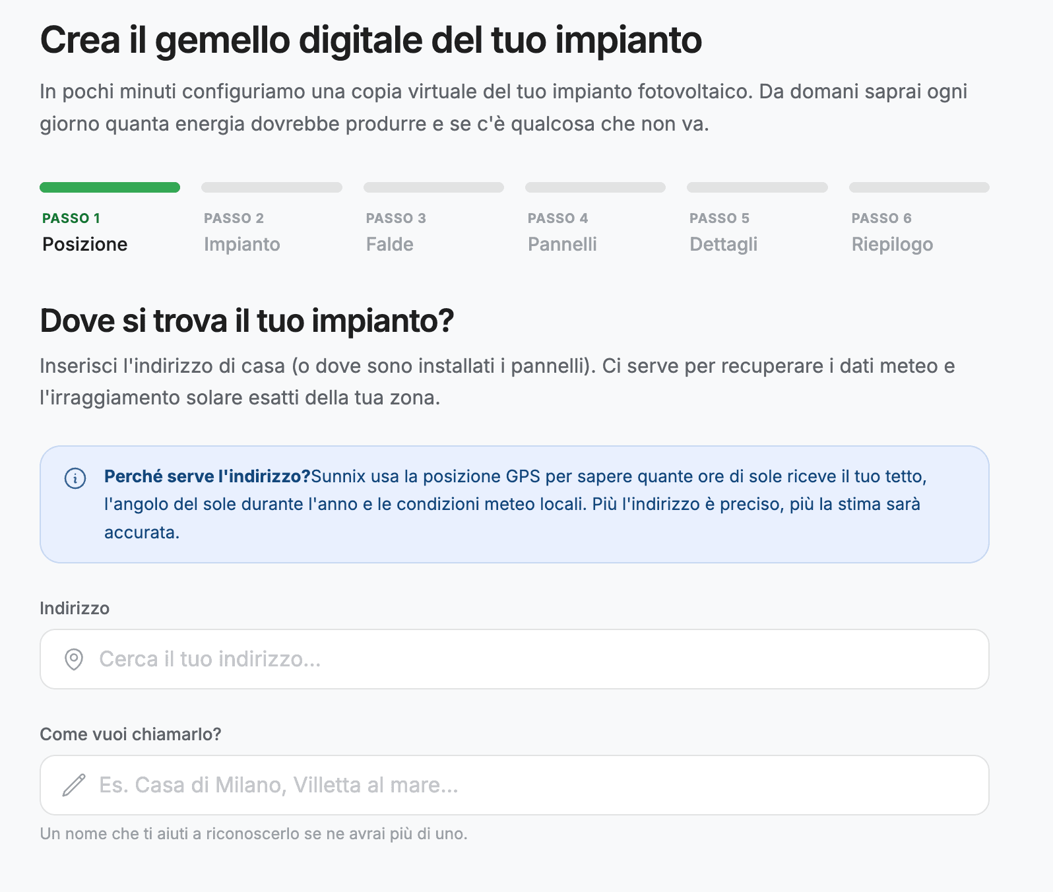Screen dimensions: 1053x892
Task: Click the pencil icon in the name field
Action: (x=74, y=785)
